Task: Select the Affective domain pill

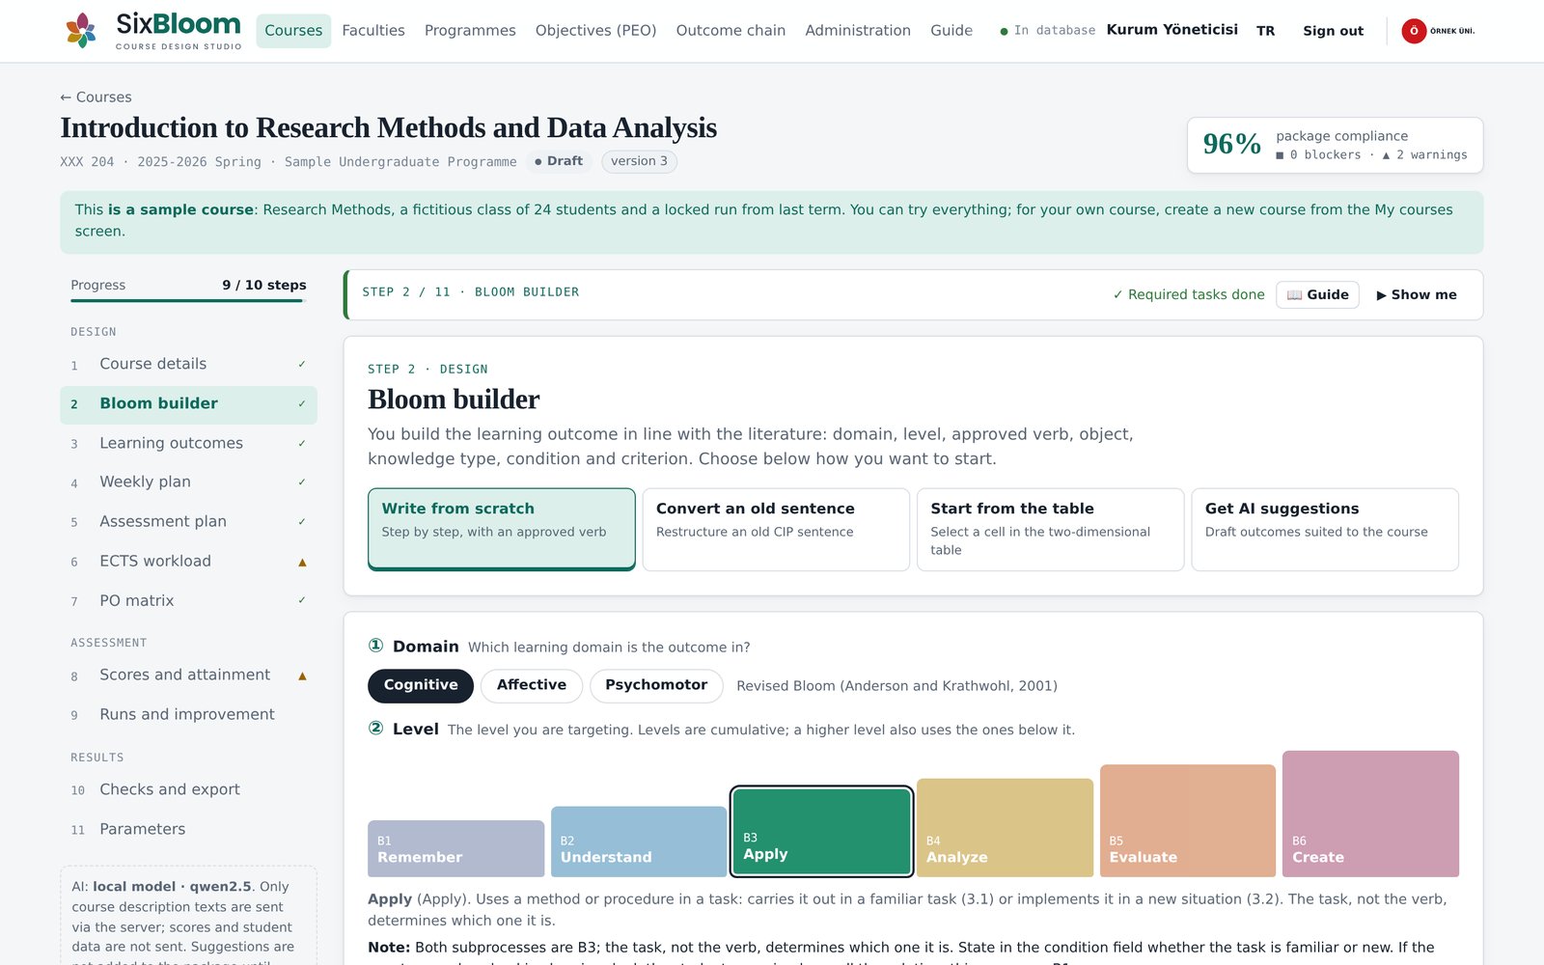Action: coord(532,685)
